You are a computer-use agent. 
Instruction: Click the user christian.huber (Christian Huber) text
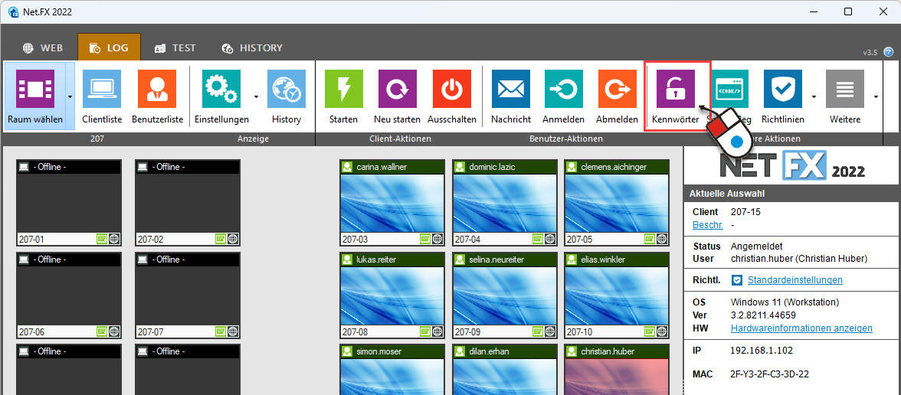click(799, 259)
